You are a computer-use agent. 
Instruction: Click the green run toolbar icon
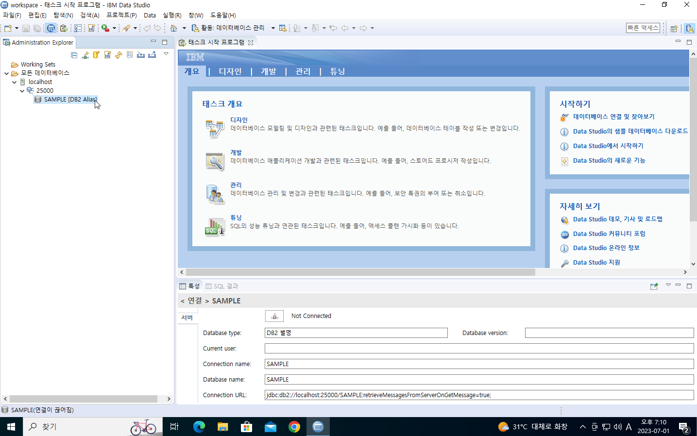point(105,28)
